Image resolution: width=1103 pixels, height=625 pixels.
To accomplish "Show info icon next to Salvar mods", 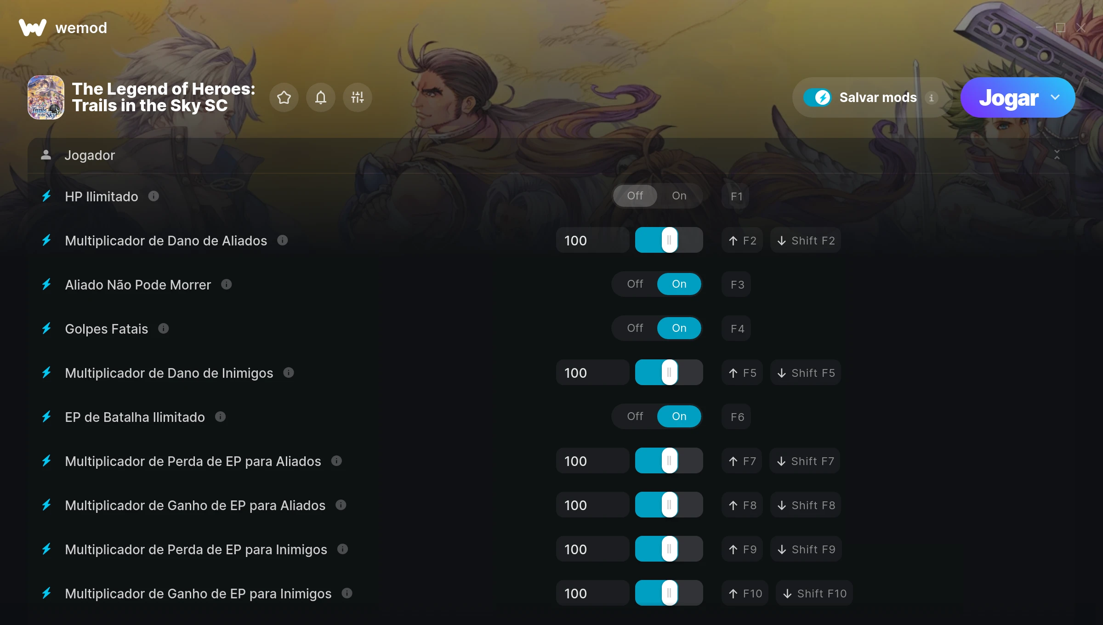I will coord(932,97).
